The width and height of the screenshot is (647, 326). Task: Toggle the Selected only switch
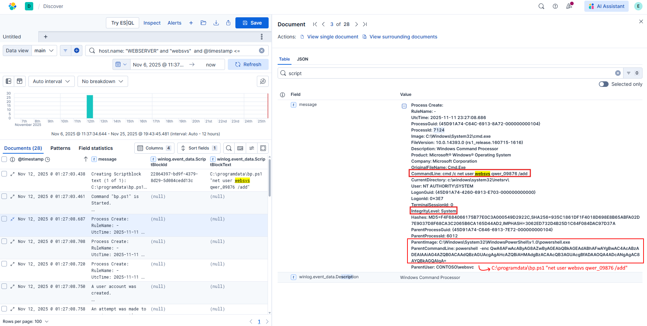point(603,84)
